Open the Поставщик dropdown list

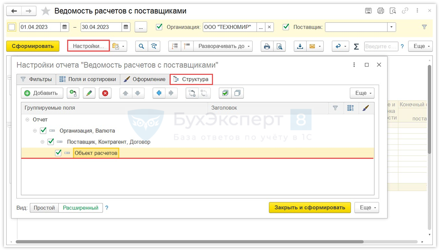[x=392, y=27]
